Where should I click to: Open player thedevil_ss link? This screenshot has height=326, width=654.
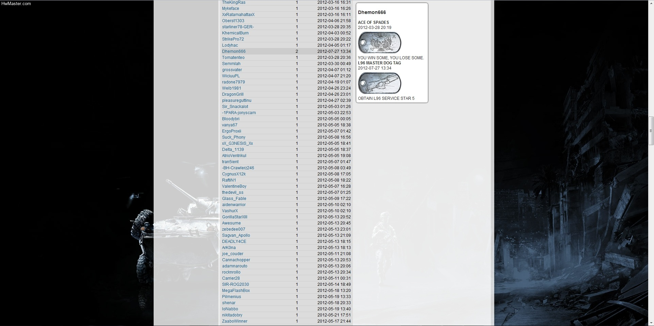[233, 192]
